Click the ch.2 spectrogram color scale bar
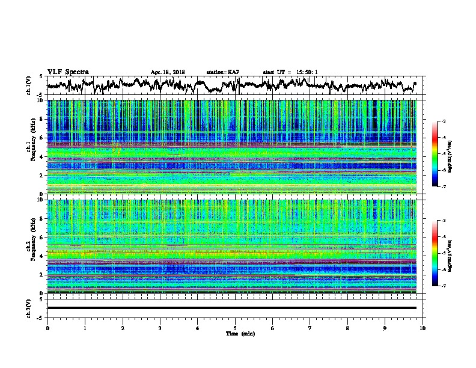The width and height of the screenshot is (476, 368). (x=435, y=253)
